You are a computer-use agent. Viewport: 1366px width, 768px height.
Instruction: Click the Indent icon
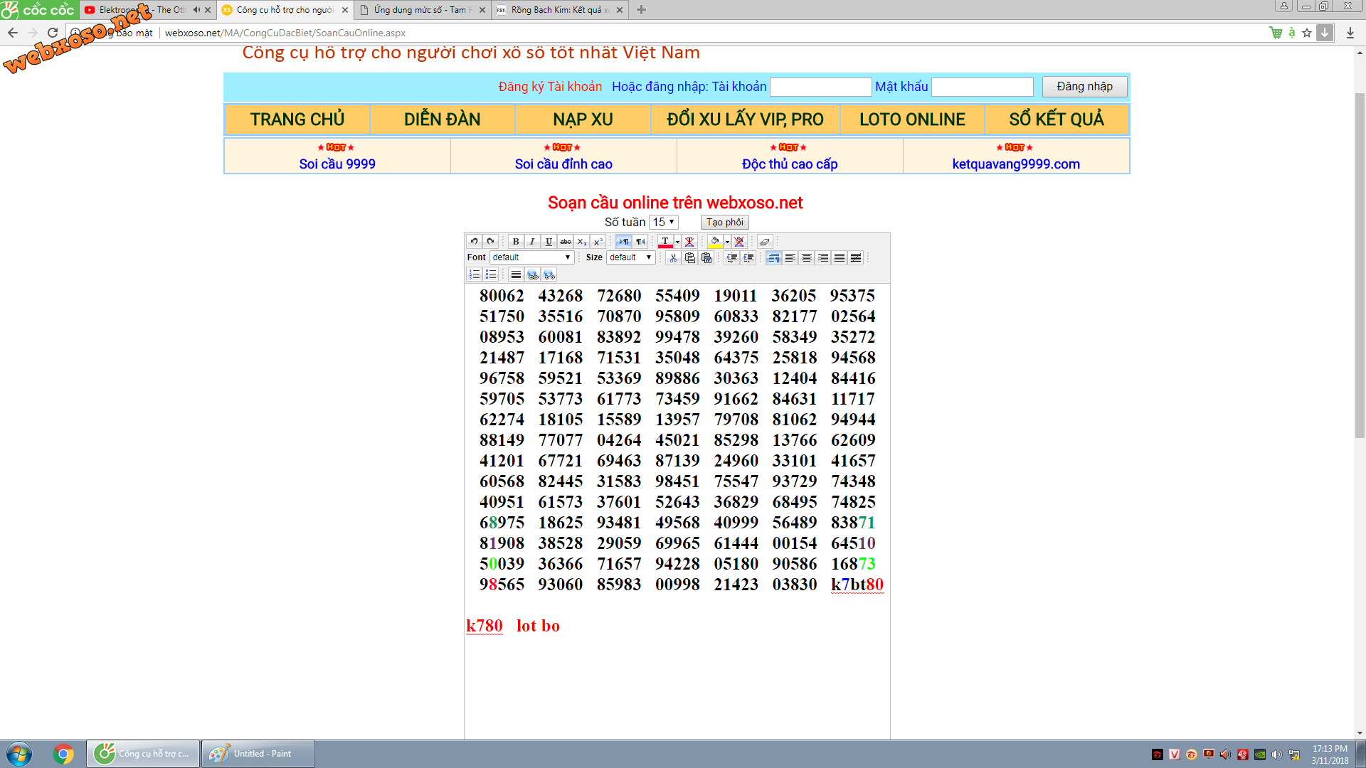point(748,257)
